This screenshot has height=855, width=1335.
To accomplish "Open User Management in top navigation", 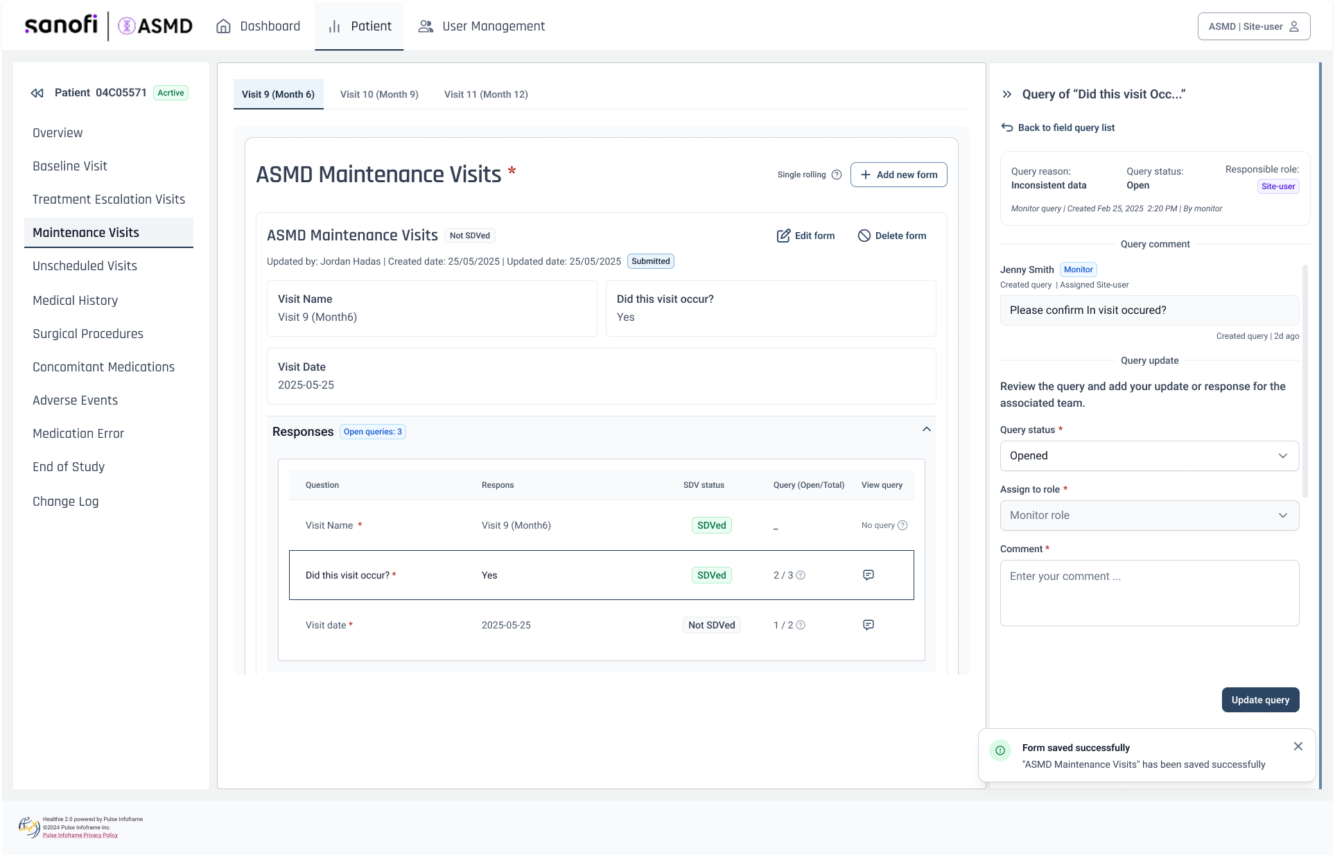I will (x=481, y=26).
